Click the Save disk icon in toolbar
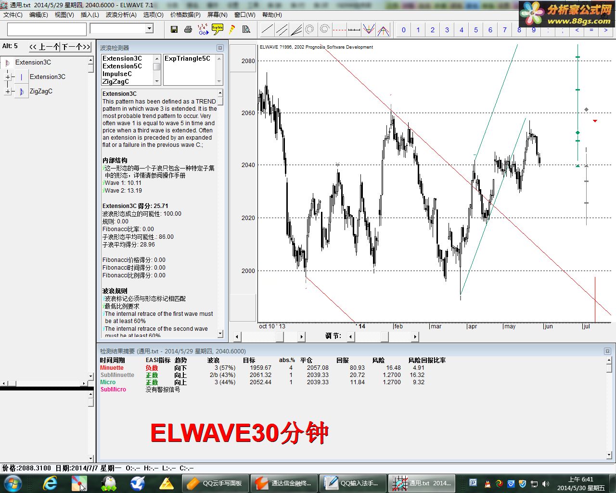616x493 pixels. coord(174,29)
